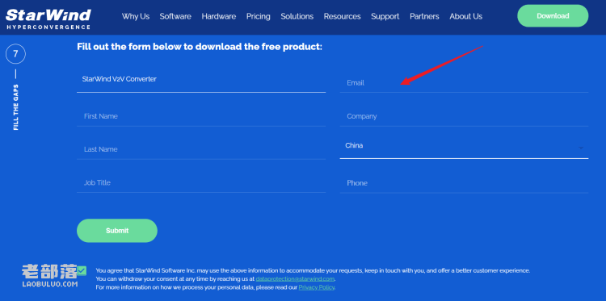606x301 pixels.
Task: Focus the Job Title input field
Action: pos(201,182)
